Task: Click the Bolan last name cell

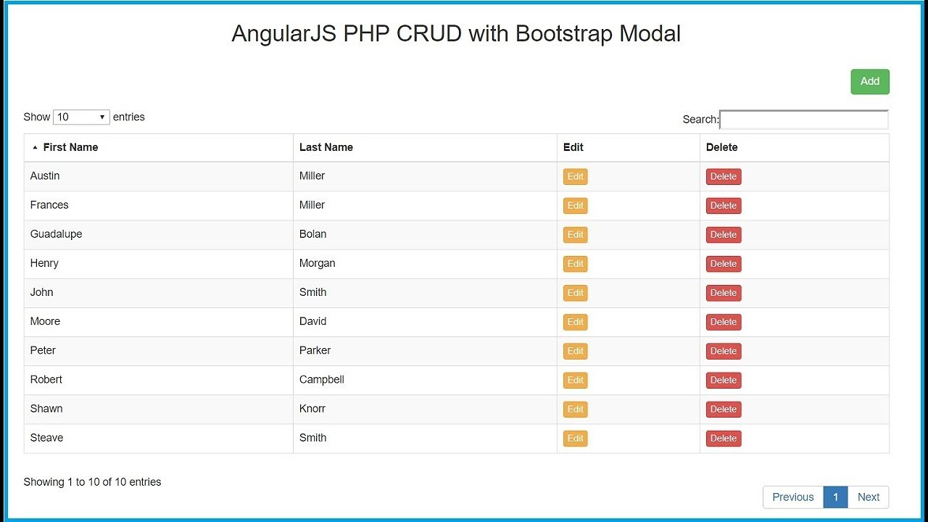Action: pos(425,234)
